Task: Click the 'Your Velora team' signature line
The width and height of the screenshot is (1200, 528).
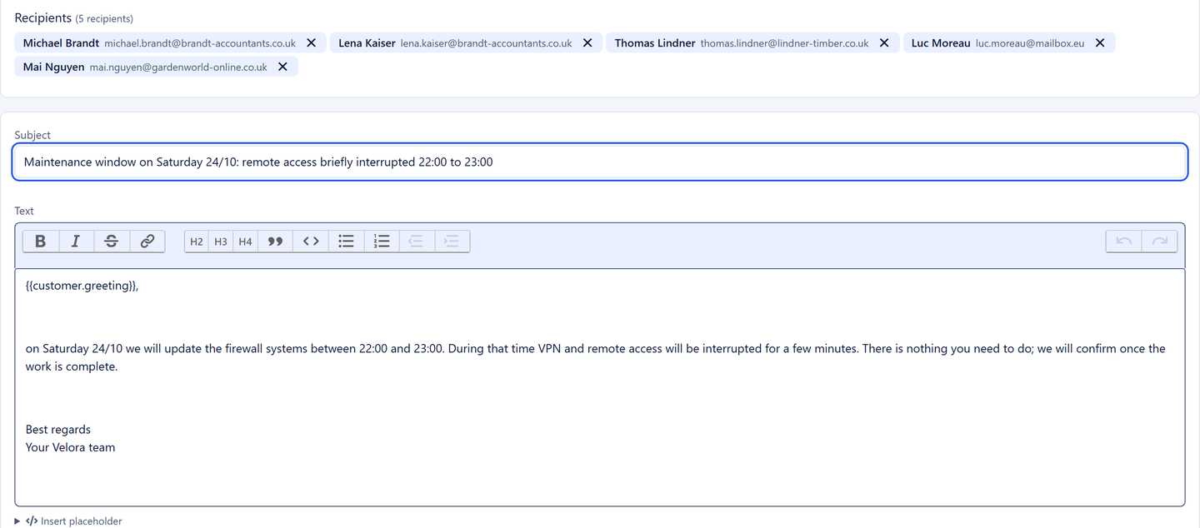Action: (x=71, y=447)
